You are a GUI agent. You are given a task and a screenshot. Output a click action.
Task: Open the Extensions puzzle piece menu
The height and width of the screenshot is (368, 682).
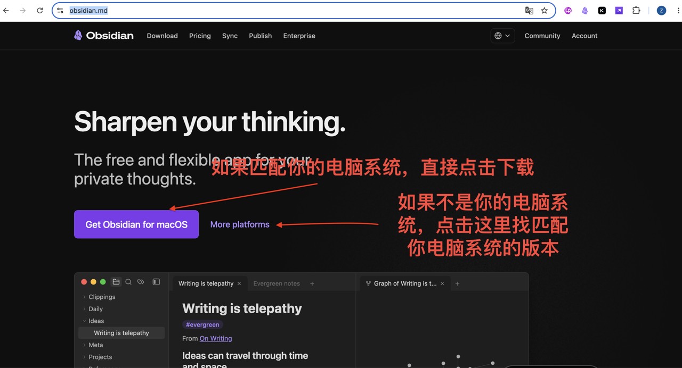click(636, 11)
